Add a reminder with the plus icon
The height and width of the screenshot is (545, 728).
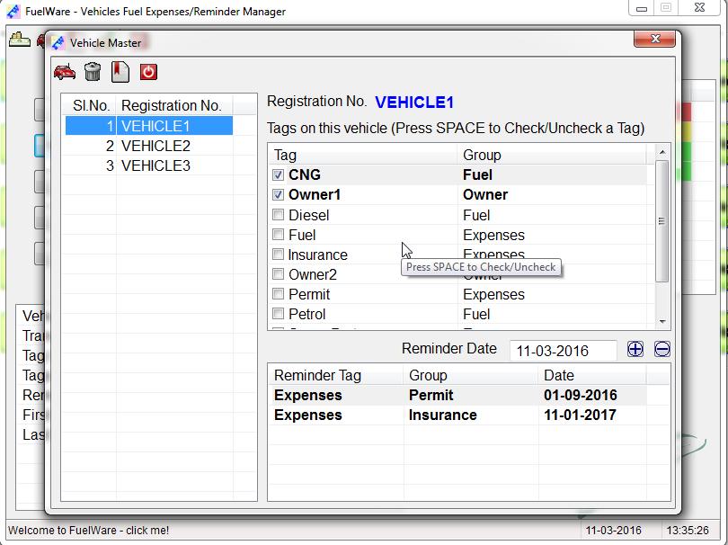coord(635,350)
